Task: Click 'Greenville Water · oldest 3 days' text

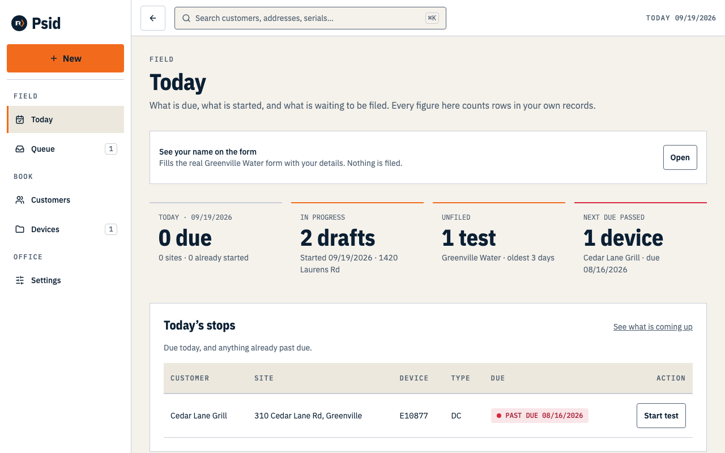Action: tap(498, 258)
